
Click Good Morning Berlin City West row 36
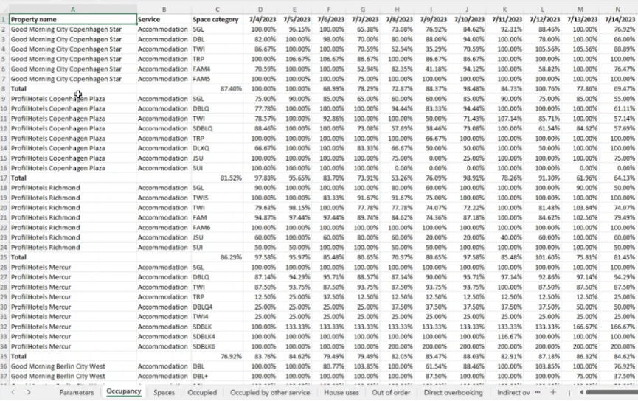pos(73,366)
